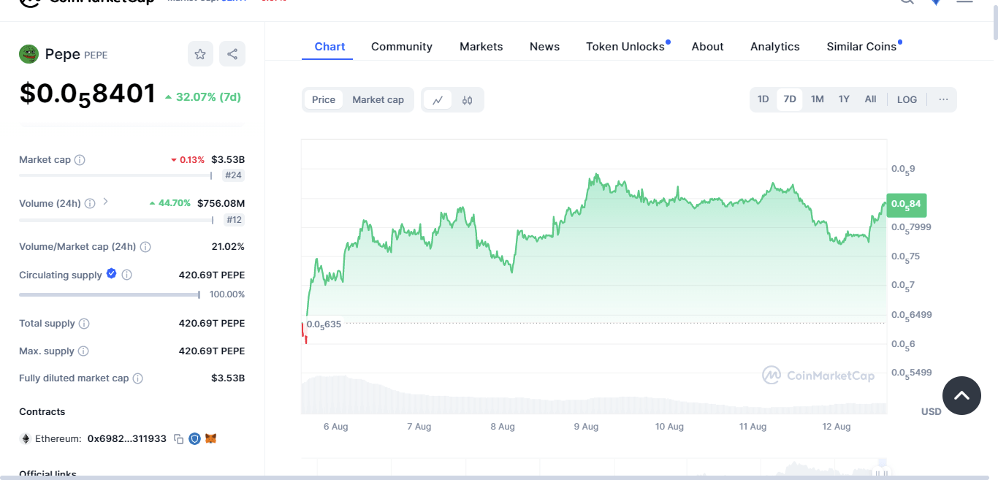Click the PEPE ticker symbol text
The image size is (998, 480).
[x=96, y=55]
